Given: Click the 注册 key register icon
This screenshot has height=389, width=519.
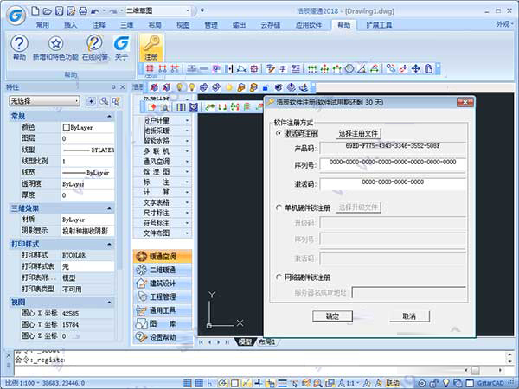Looking at the screenshot, I should pos(151,48).
